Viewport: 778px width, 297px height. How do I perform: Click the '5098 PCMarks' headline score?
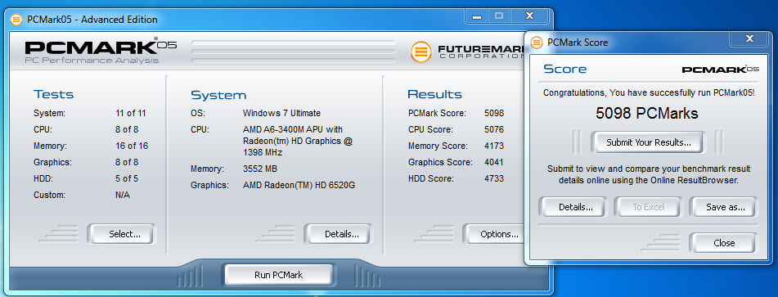coord(647,114)
